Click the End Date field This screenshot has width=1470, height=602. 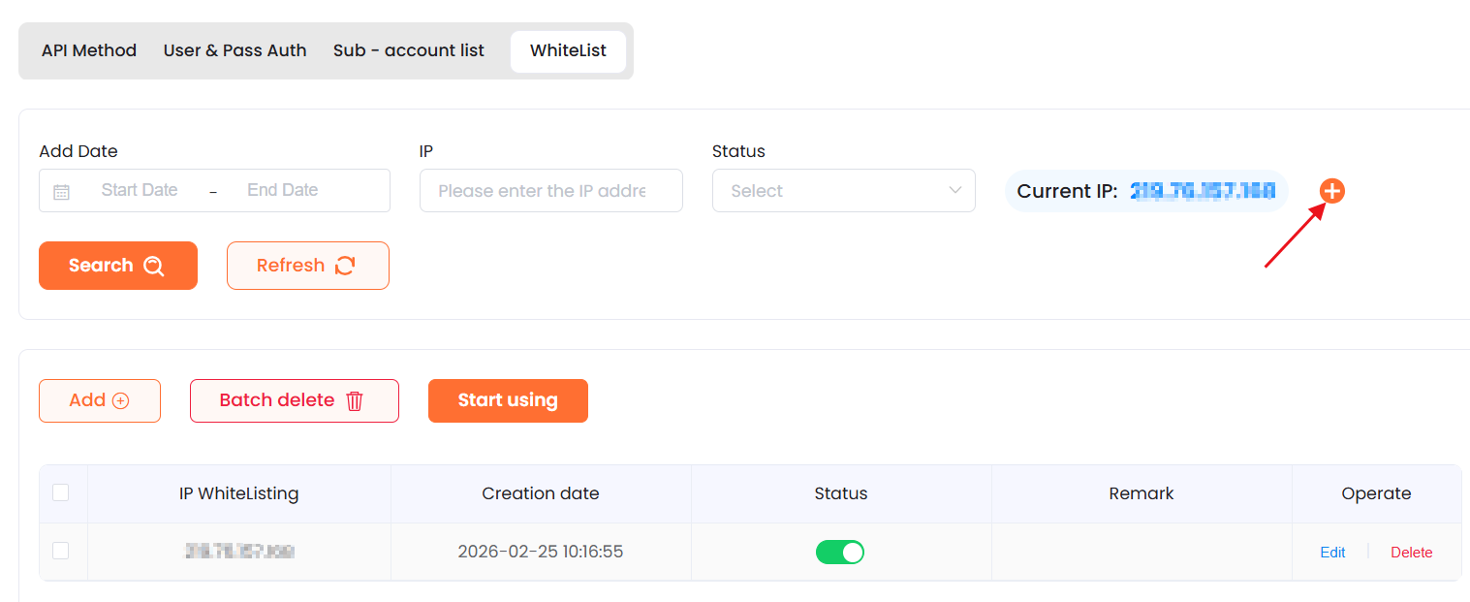283,190
